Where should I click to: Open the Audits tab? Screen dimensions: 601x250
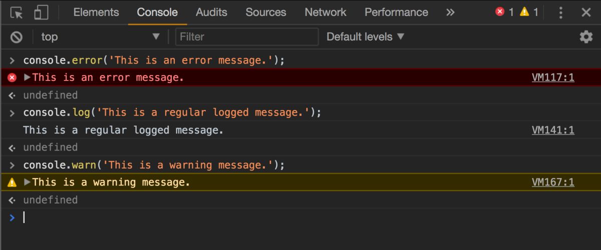click(211, 12)
